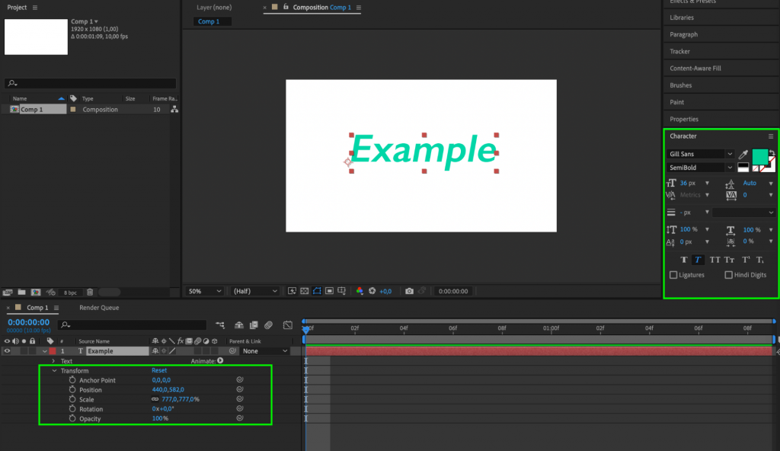This screenshot has width=780, height=451.
Task: Enable the Ligatures checkbox
Action: click(673, 274)
